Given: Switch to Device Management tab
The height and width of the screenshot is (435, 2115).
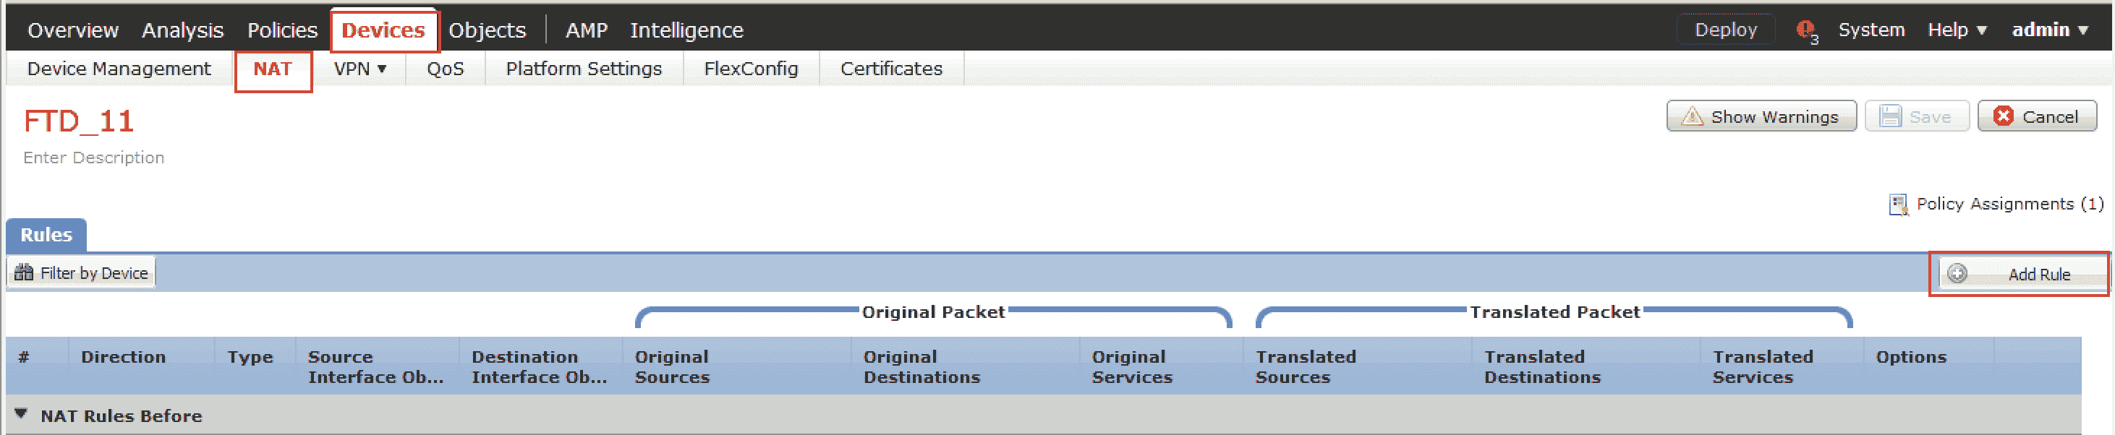Looking at the screenshot, I should (119, 69).
